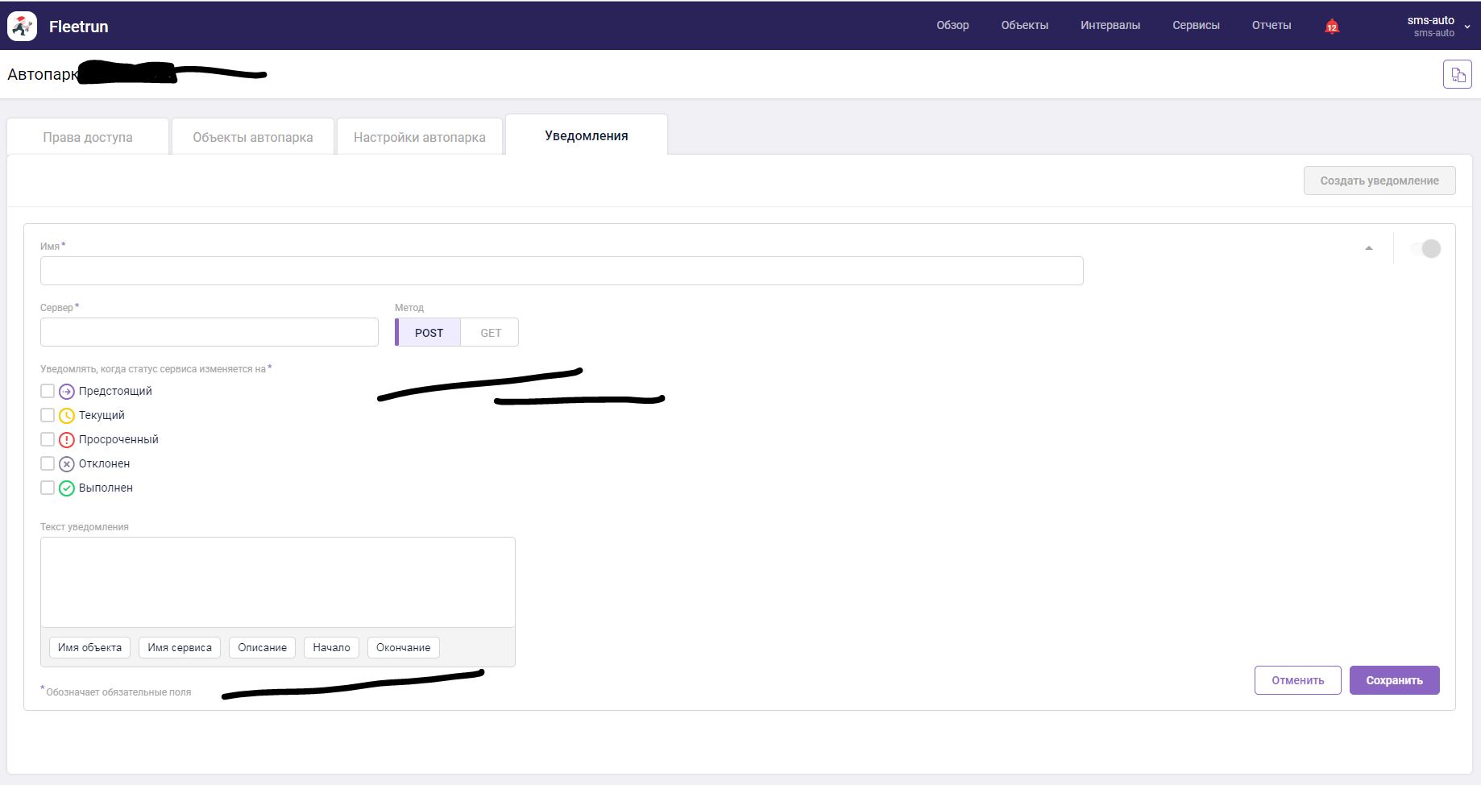Viewport: 1481px width, 785px height.
Task: Click the Отменить button
Action: [x=1297, y=680]
